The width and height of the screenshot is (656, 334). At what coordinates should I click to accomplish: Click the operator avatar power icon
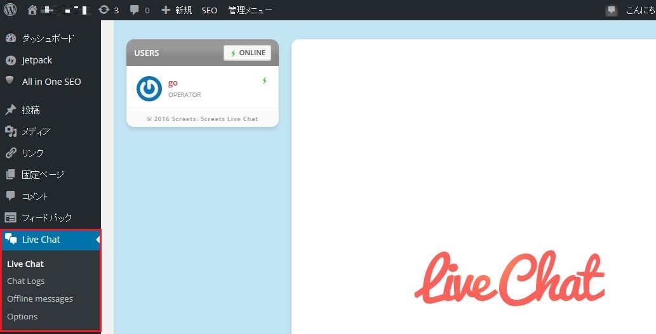click(149, 89)
